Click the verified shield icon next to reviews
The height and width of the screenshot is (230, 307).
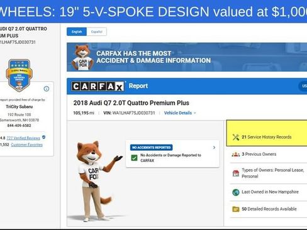[x=44, y=137]
